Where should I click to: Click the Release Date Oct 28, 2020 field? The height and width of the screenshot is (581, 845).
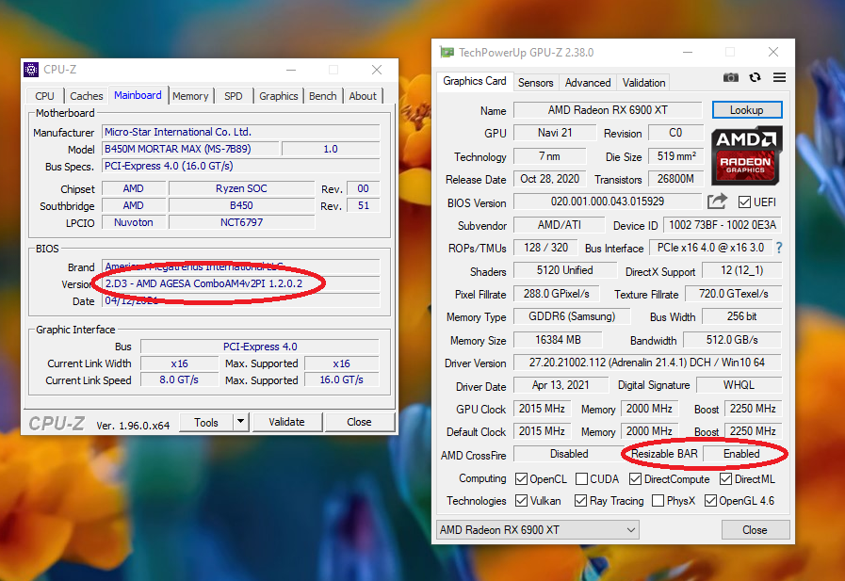tap(550, 179)
